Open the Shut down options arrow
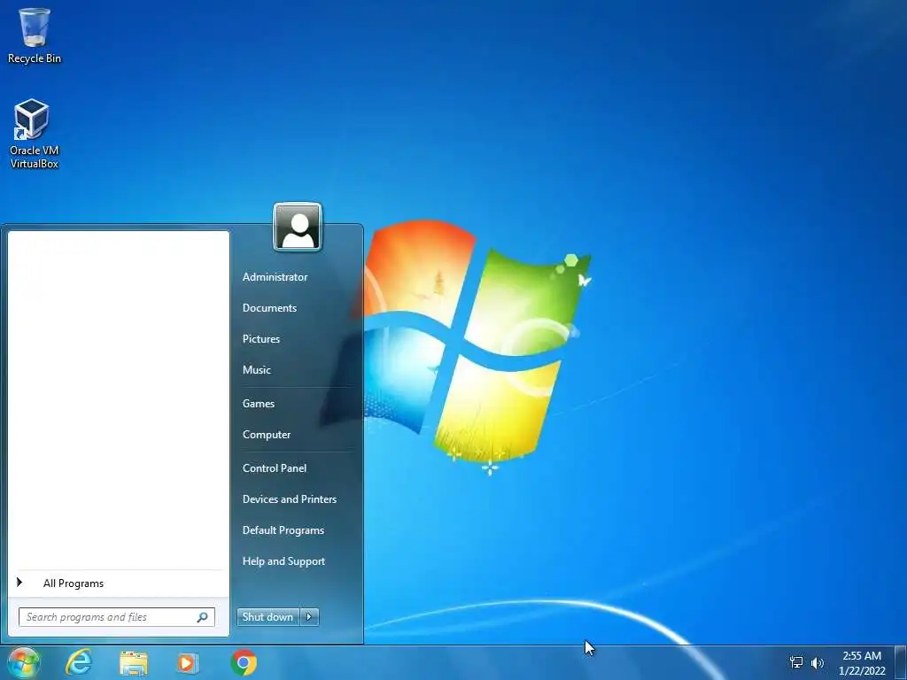Viewport: 907px width, 680px height. pyautogui.click(x=309, y=617)
